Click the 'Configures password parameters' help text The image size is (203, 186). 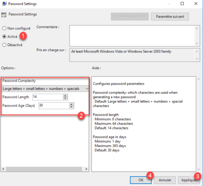click(x=119, y=84)
